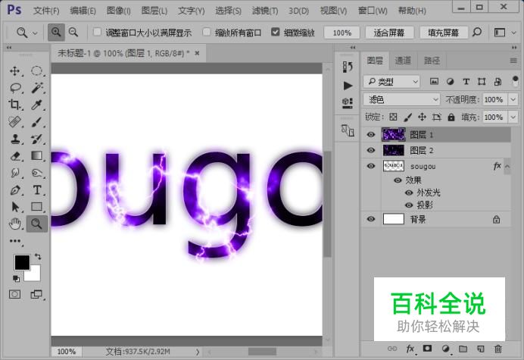The height and width of the screenshot is (360, 524).
Task: Open the 填充 fill slider arrow
Action: 513,117
